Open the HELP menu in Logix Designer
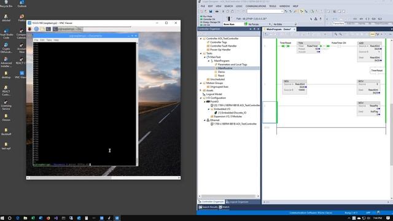Viewport: 393px width, 221px height. tap(295, 6)
